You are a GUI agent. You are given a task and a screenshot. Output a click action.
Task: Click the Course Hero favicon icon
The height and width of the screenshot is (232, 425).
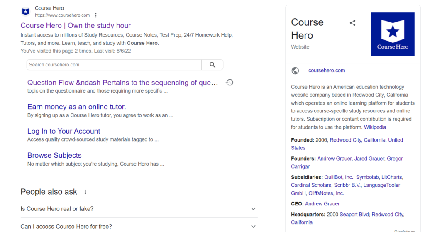coord(25,11)
